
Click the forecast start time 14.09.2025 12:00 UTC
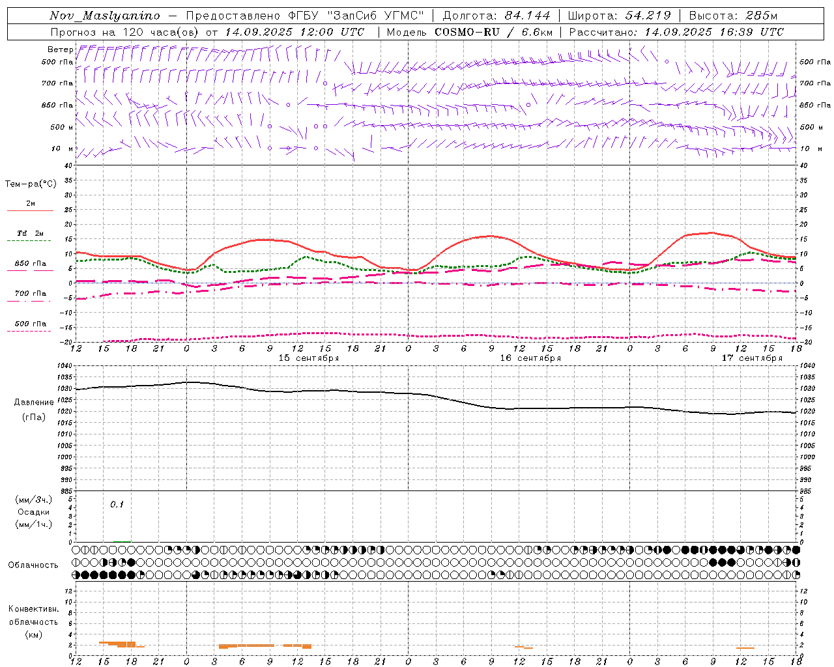(295, 32)
